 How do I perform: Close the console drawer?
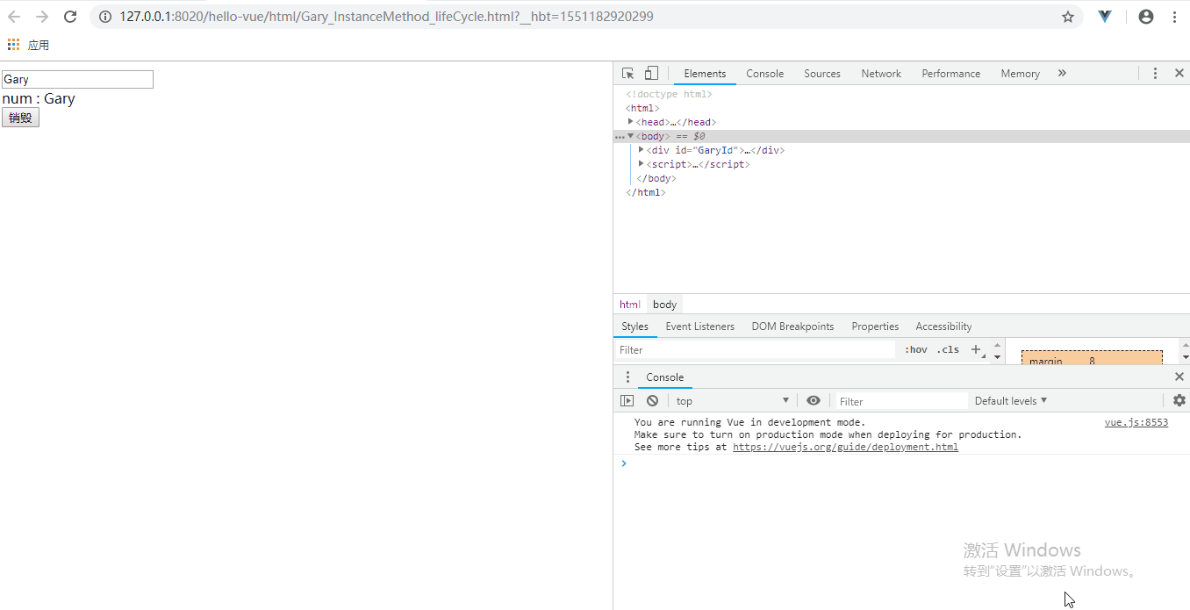(x=1179, y=377)
